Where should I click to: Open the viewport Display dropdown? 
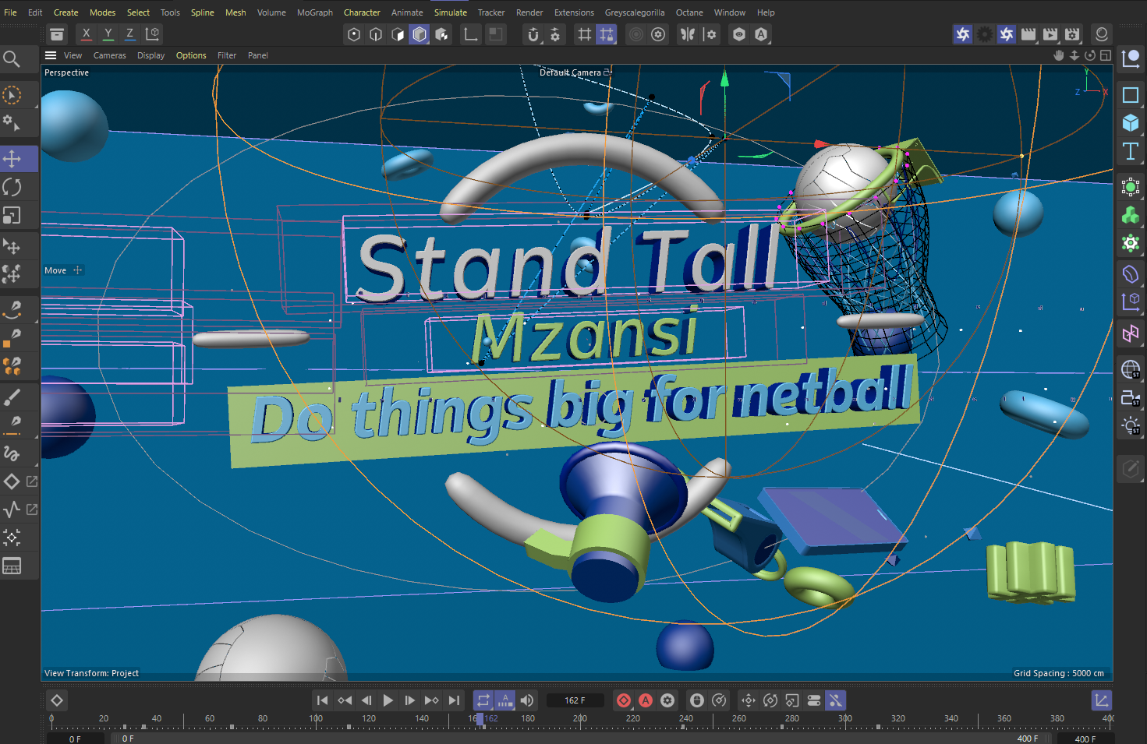click(x=150, y=55)
